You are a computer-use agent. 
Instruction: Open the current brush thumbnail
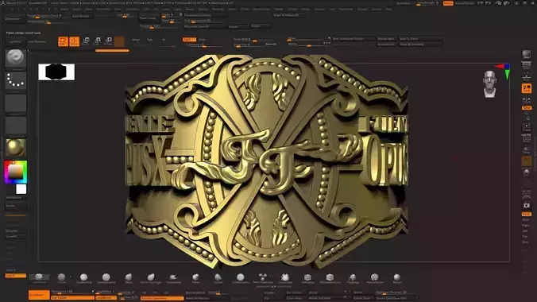(15, 57)
